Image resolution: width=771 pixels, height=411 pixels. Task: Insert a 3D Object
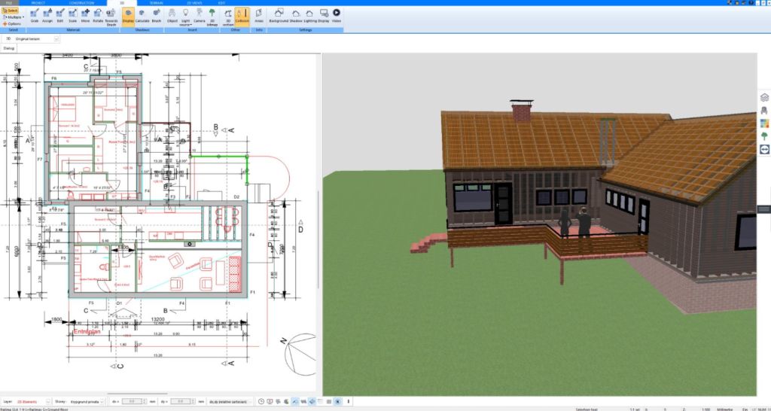click(172, 17)
